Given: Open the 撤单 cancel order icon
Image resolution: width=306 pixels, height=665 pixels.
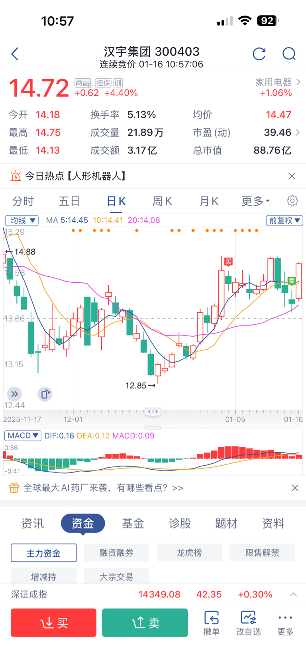Looking at the screenshot, I should 211,622.
